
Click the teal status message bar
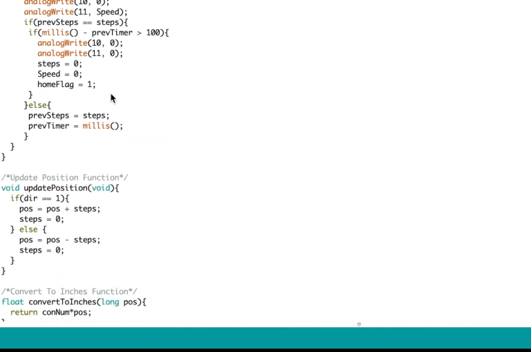tap(265, 337)
